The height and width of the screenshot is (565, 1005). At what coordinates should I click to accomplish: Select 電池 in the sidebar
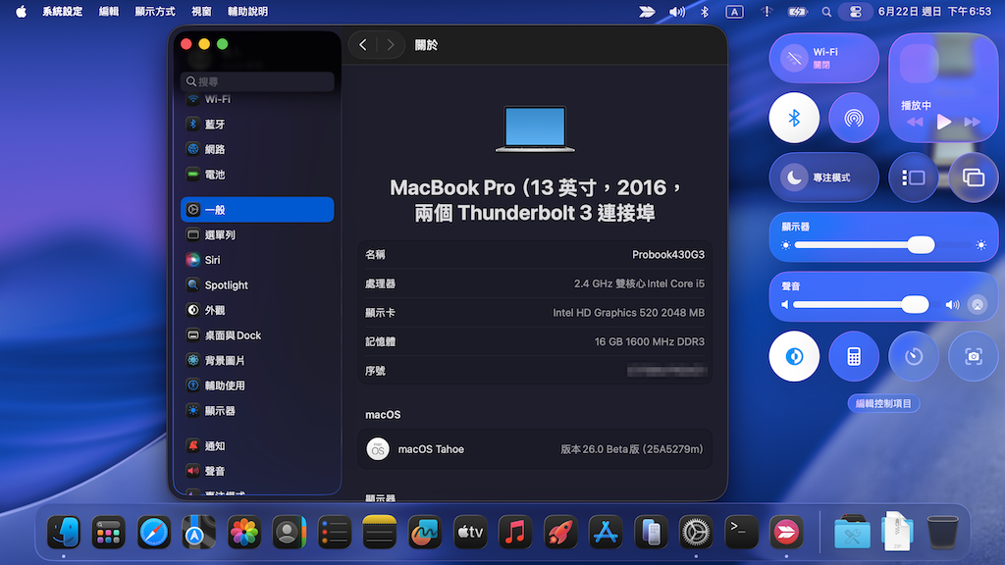coord(257,175)
